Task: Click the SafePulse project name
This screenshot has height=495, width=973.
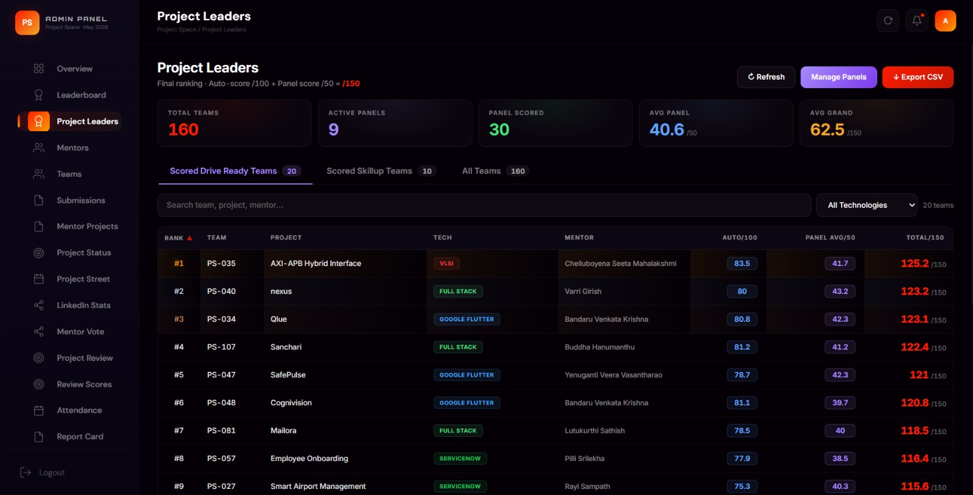Action: [288, 375]
